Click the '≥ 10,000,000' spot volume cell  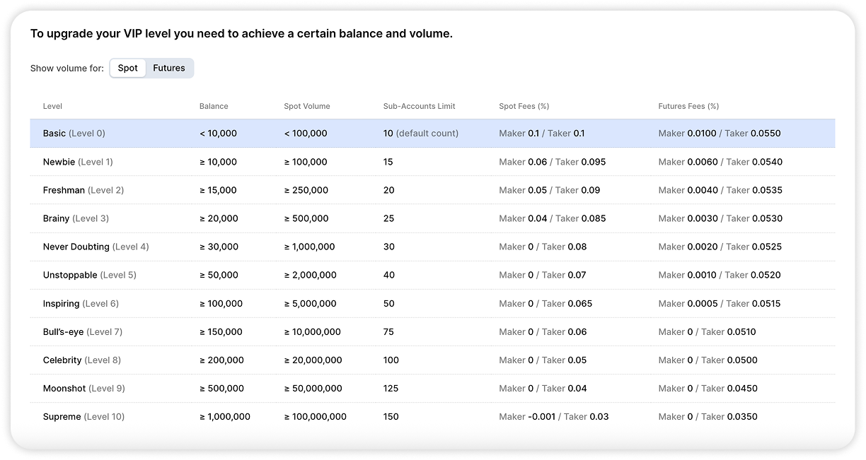coord(312,331)
